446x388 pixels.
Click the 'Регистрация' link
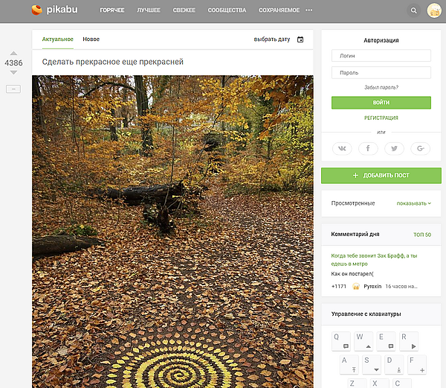[381, 118]
